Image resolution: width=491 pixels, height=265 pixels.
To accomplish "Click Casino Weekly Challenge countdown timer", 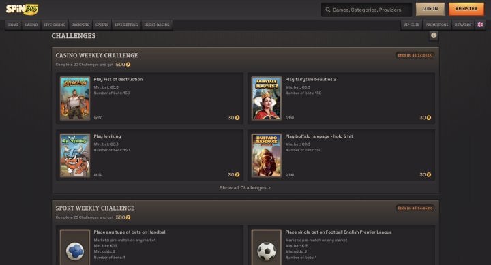I will [415, 55].
